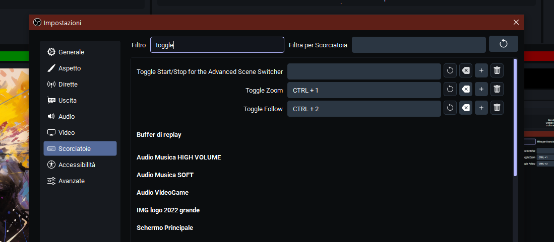Open the Video settings category
Screen dimensions: 554x242
pos(67,133)
